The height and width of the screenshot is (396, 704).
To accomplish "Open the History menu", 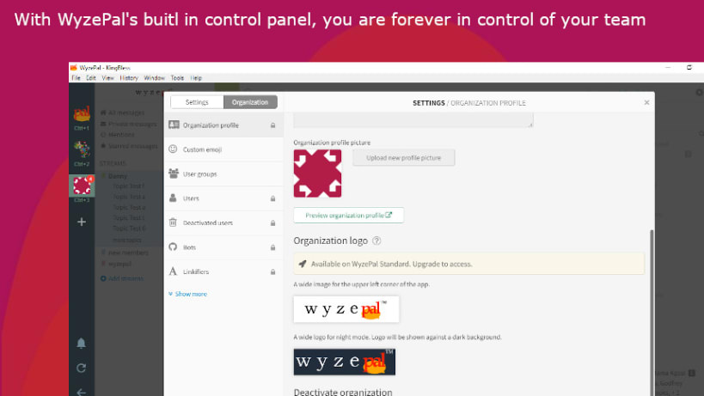I will [x=129, y=78].
